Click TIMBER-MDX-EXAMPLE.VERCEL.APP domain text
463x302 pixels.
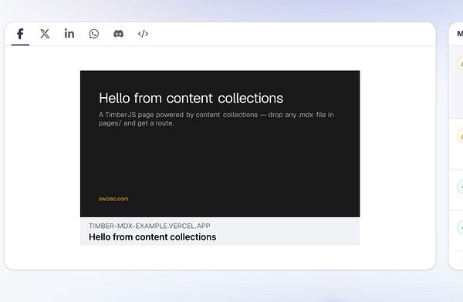(x=150, y=226)
